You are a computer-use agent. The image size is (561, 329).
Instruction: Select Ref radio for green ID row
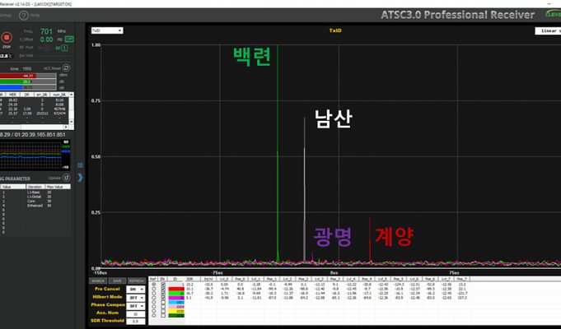154,294
